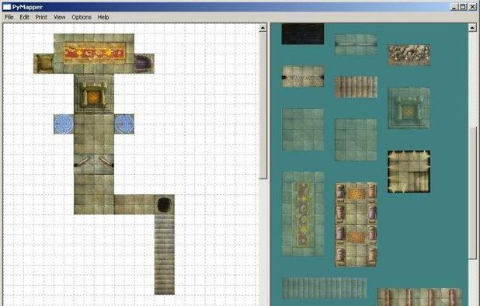
Task: Open the Options menu
Action: (82, 17)
